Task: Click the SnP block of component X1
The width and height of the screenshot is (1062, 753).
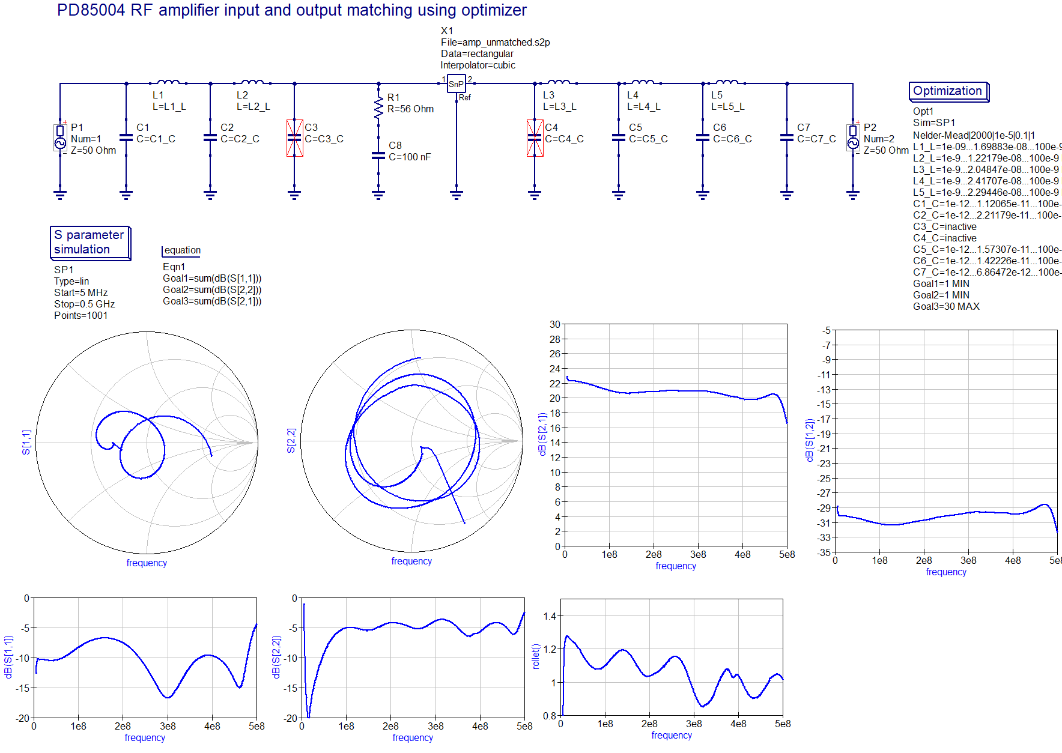Action: 456,84
